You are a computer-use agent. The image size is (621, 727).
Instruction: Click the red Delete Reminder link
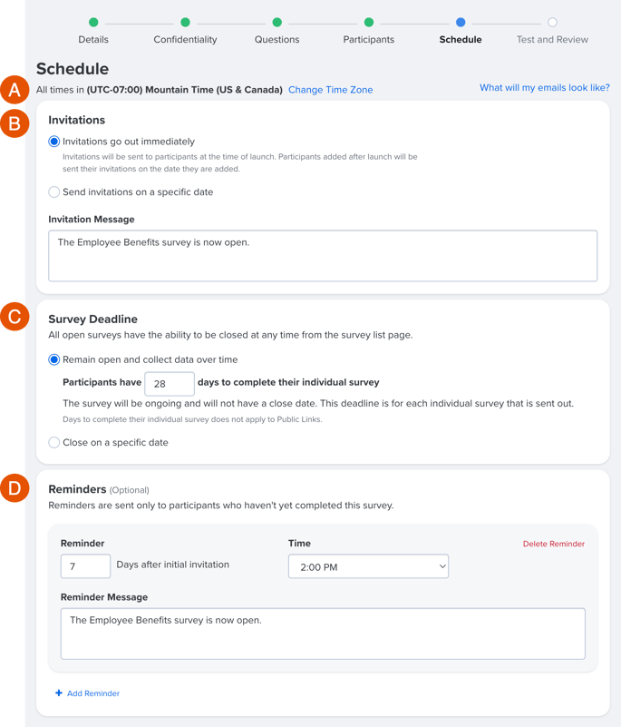coord(554,544)
